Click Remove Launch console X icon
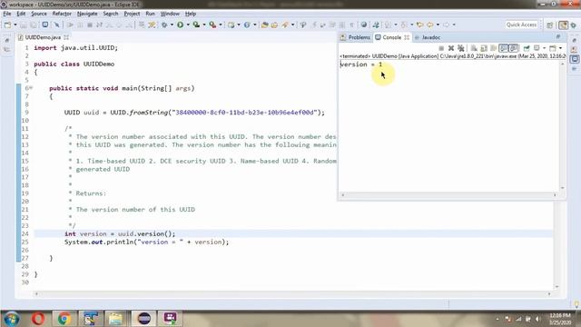The height and width of the screenshot is (327, 581). [451, 48]
